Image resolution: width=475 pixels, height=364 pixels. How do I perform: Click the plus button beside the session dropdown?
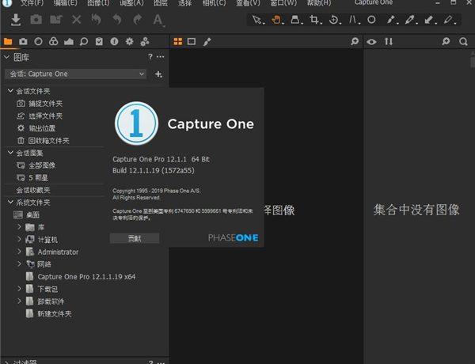click(x=158, y=74)
